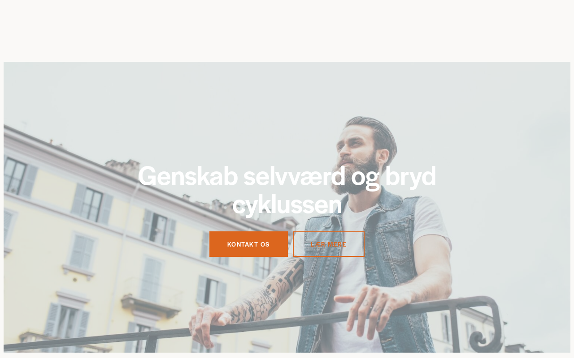The width and height of the screenshot is (574, 358).
Task: Open the LÆR MERE outlined button
Action: point(329,244)
